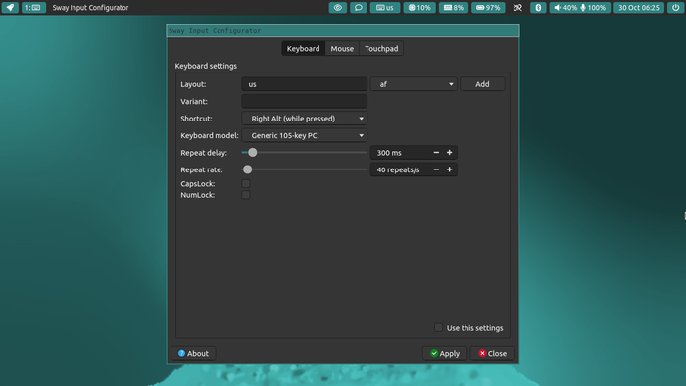Click the microphone 100% indicator
The height and width of the screenshot is (386, 686).
click(x=594, y=8)
